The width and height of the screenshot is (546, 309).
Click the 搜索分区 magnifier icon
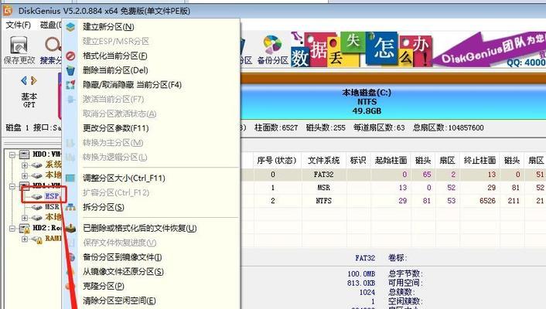[53, 46]
